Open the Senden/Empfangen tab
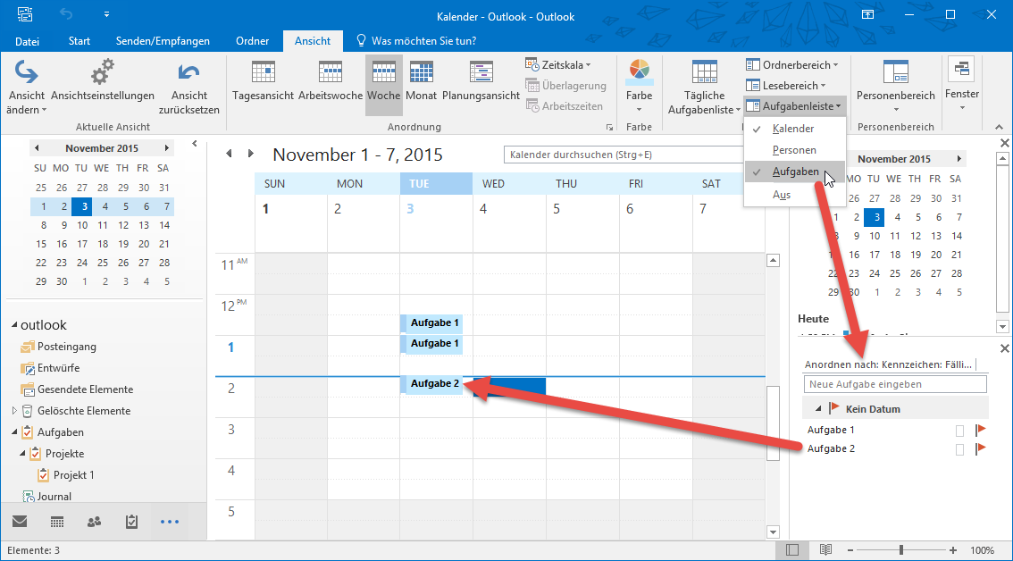 click(163, 41)
